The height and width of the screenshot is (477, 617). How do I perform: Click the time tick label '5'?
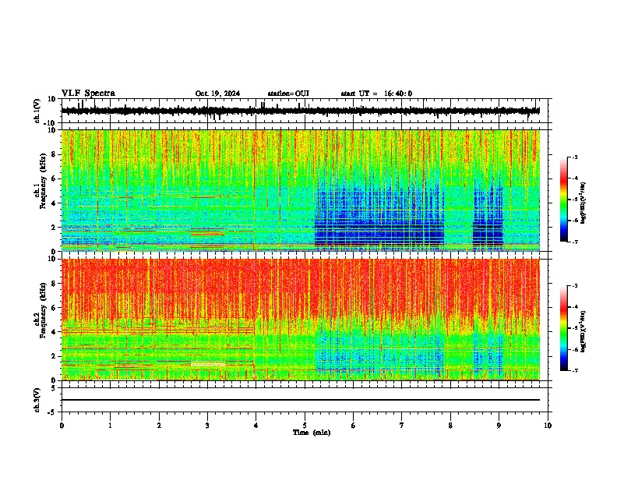(x=305, y=426)
